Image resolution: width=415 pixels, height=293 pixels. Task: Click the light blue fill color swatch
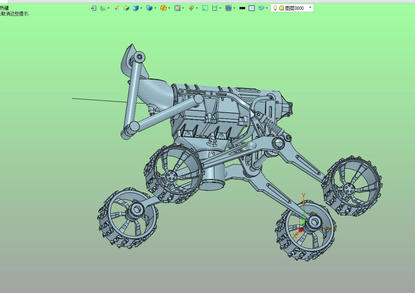click(x=252, y=8)
